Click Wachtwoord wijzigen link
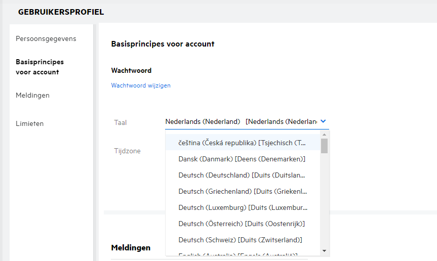The width and height of the screenshot is (437, 261). [141, 85]
